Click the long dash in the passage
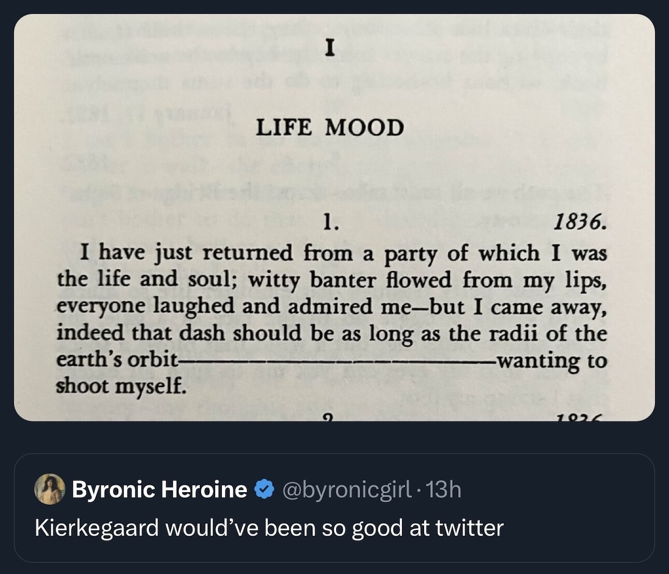 (x=334, y=361)
